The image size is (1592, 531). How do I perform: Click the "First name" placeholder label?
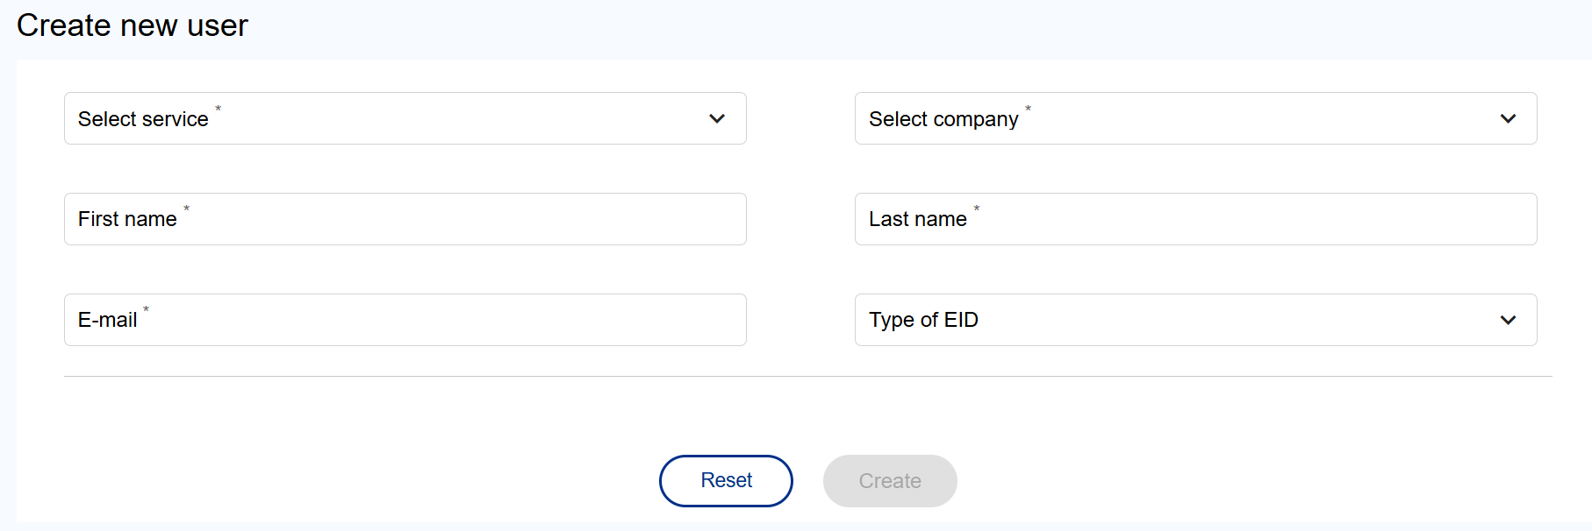pyautogui.click(x=127, y=219)
